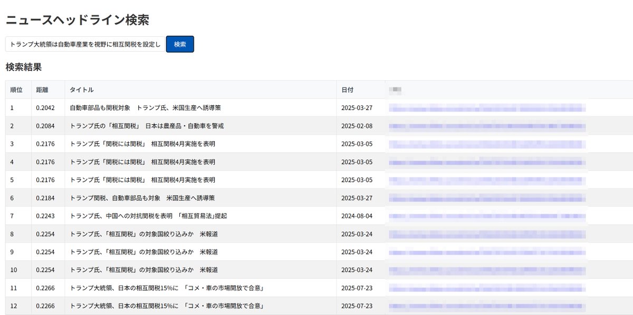The height and width of the screenshot is (315, 633).
Task: Click distance 0.2254 in the rank 8 row
Action: [x=45, y=233]
